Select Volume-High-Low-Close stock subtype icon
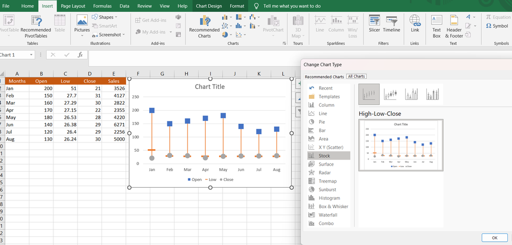 point(411,94)
